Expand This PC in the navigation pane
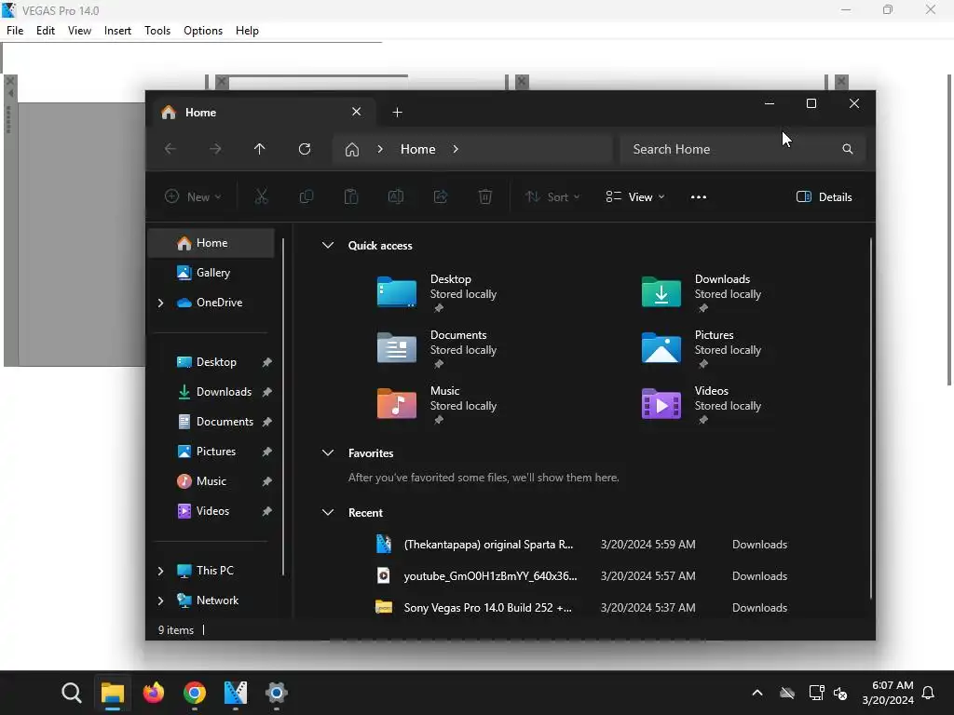Screen dimensions: 954x715 [x=160, y=571]
